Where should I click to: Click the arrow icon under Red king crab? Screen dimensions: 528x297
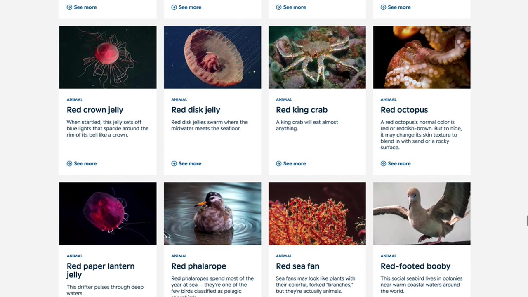tap(279, 164)
